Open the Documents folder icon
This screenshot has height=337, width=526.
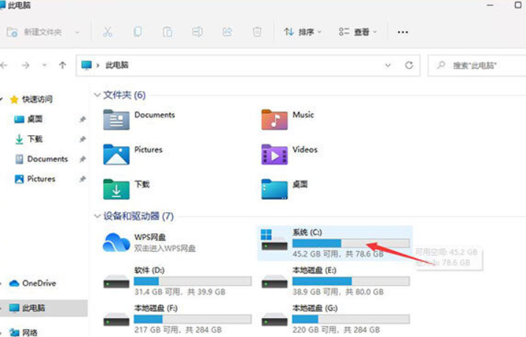click(116, 120)
